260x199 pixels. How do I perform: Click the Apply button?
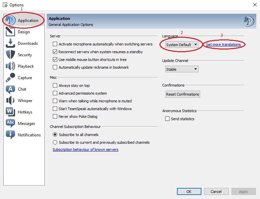point(244,192)
